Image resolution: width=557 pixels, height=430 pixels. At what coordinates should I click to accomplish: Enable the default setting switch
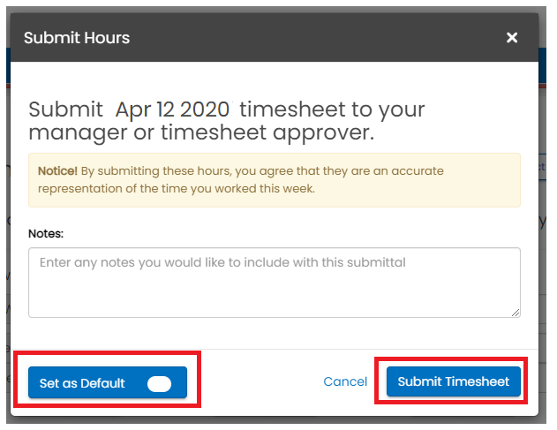tap(159, 383)
